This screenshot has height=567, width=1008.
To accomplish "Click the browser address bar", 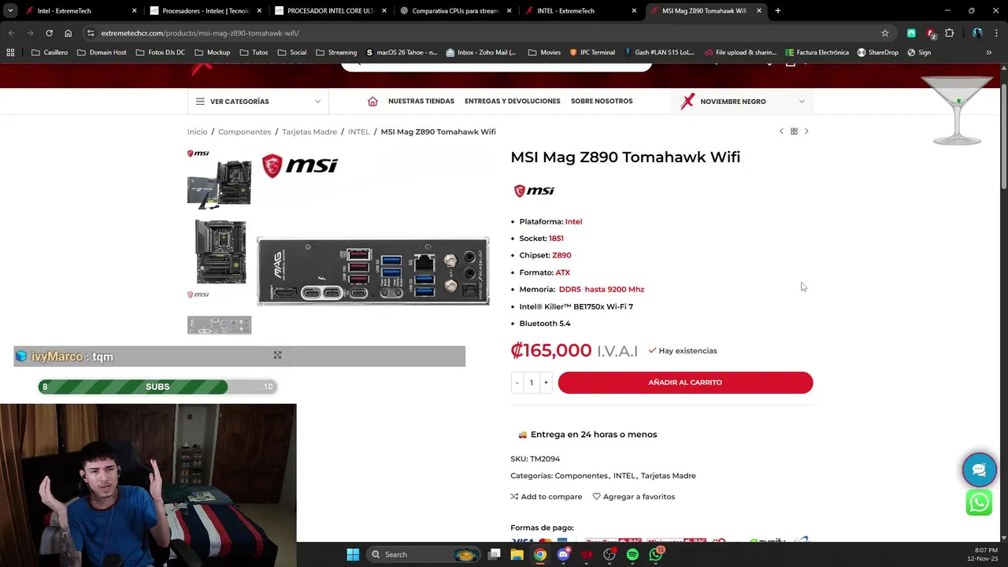I will (x=480, y=33).
